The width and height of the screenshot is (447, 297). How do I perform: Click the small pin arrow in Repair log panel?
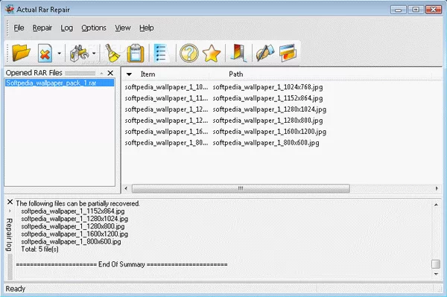point(10,211)
